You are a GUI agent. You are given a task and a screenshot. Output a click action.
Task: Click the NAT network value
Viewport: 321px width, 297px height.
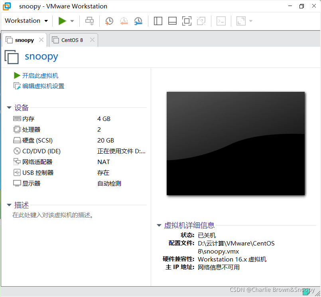(104, 162)
